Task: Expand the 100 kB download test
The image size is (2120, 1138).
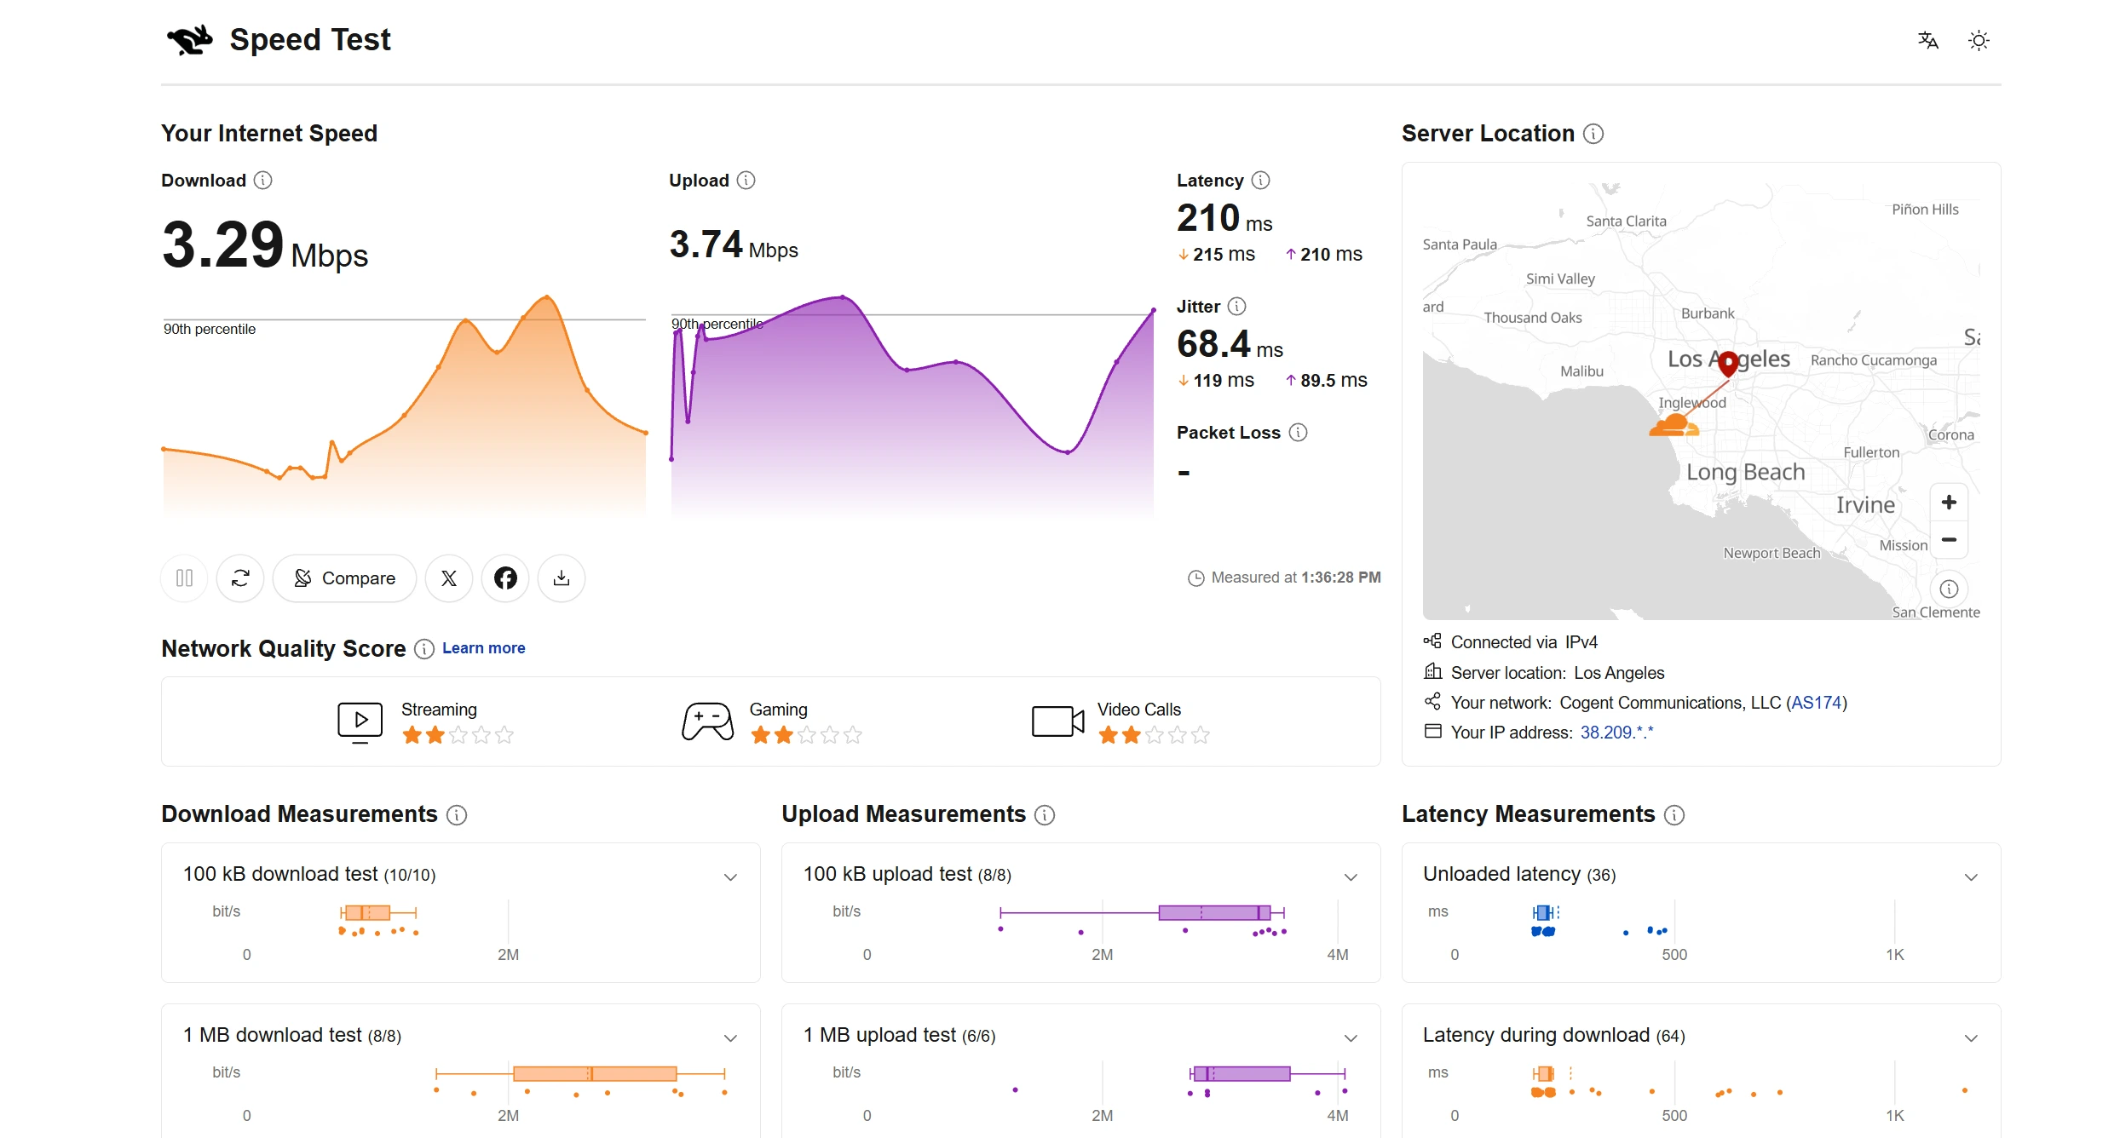Action: point(730,876)
